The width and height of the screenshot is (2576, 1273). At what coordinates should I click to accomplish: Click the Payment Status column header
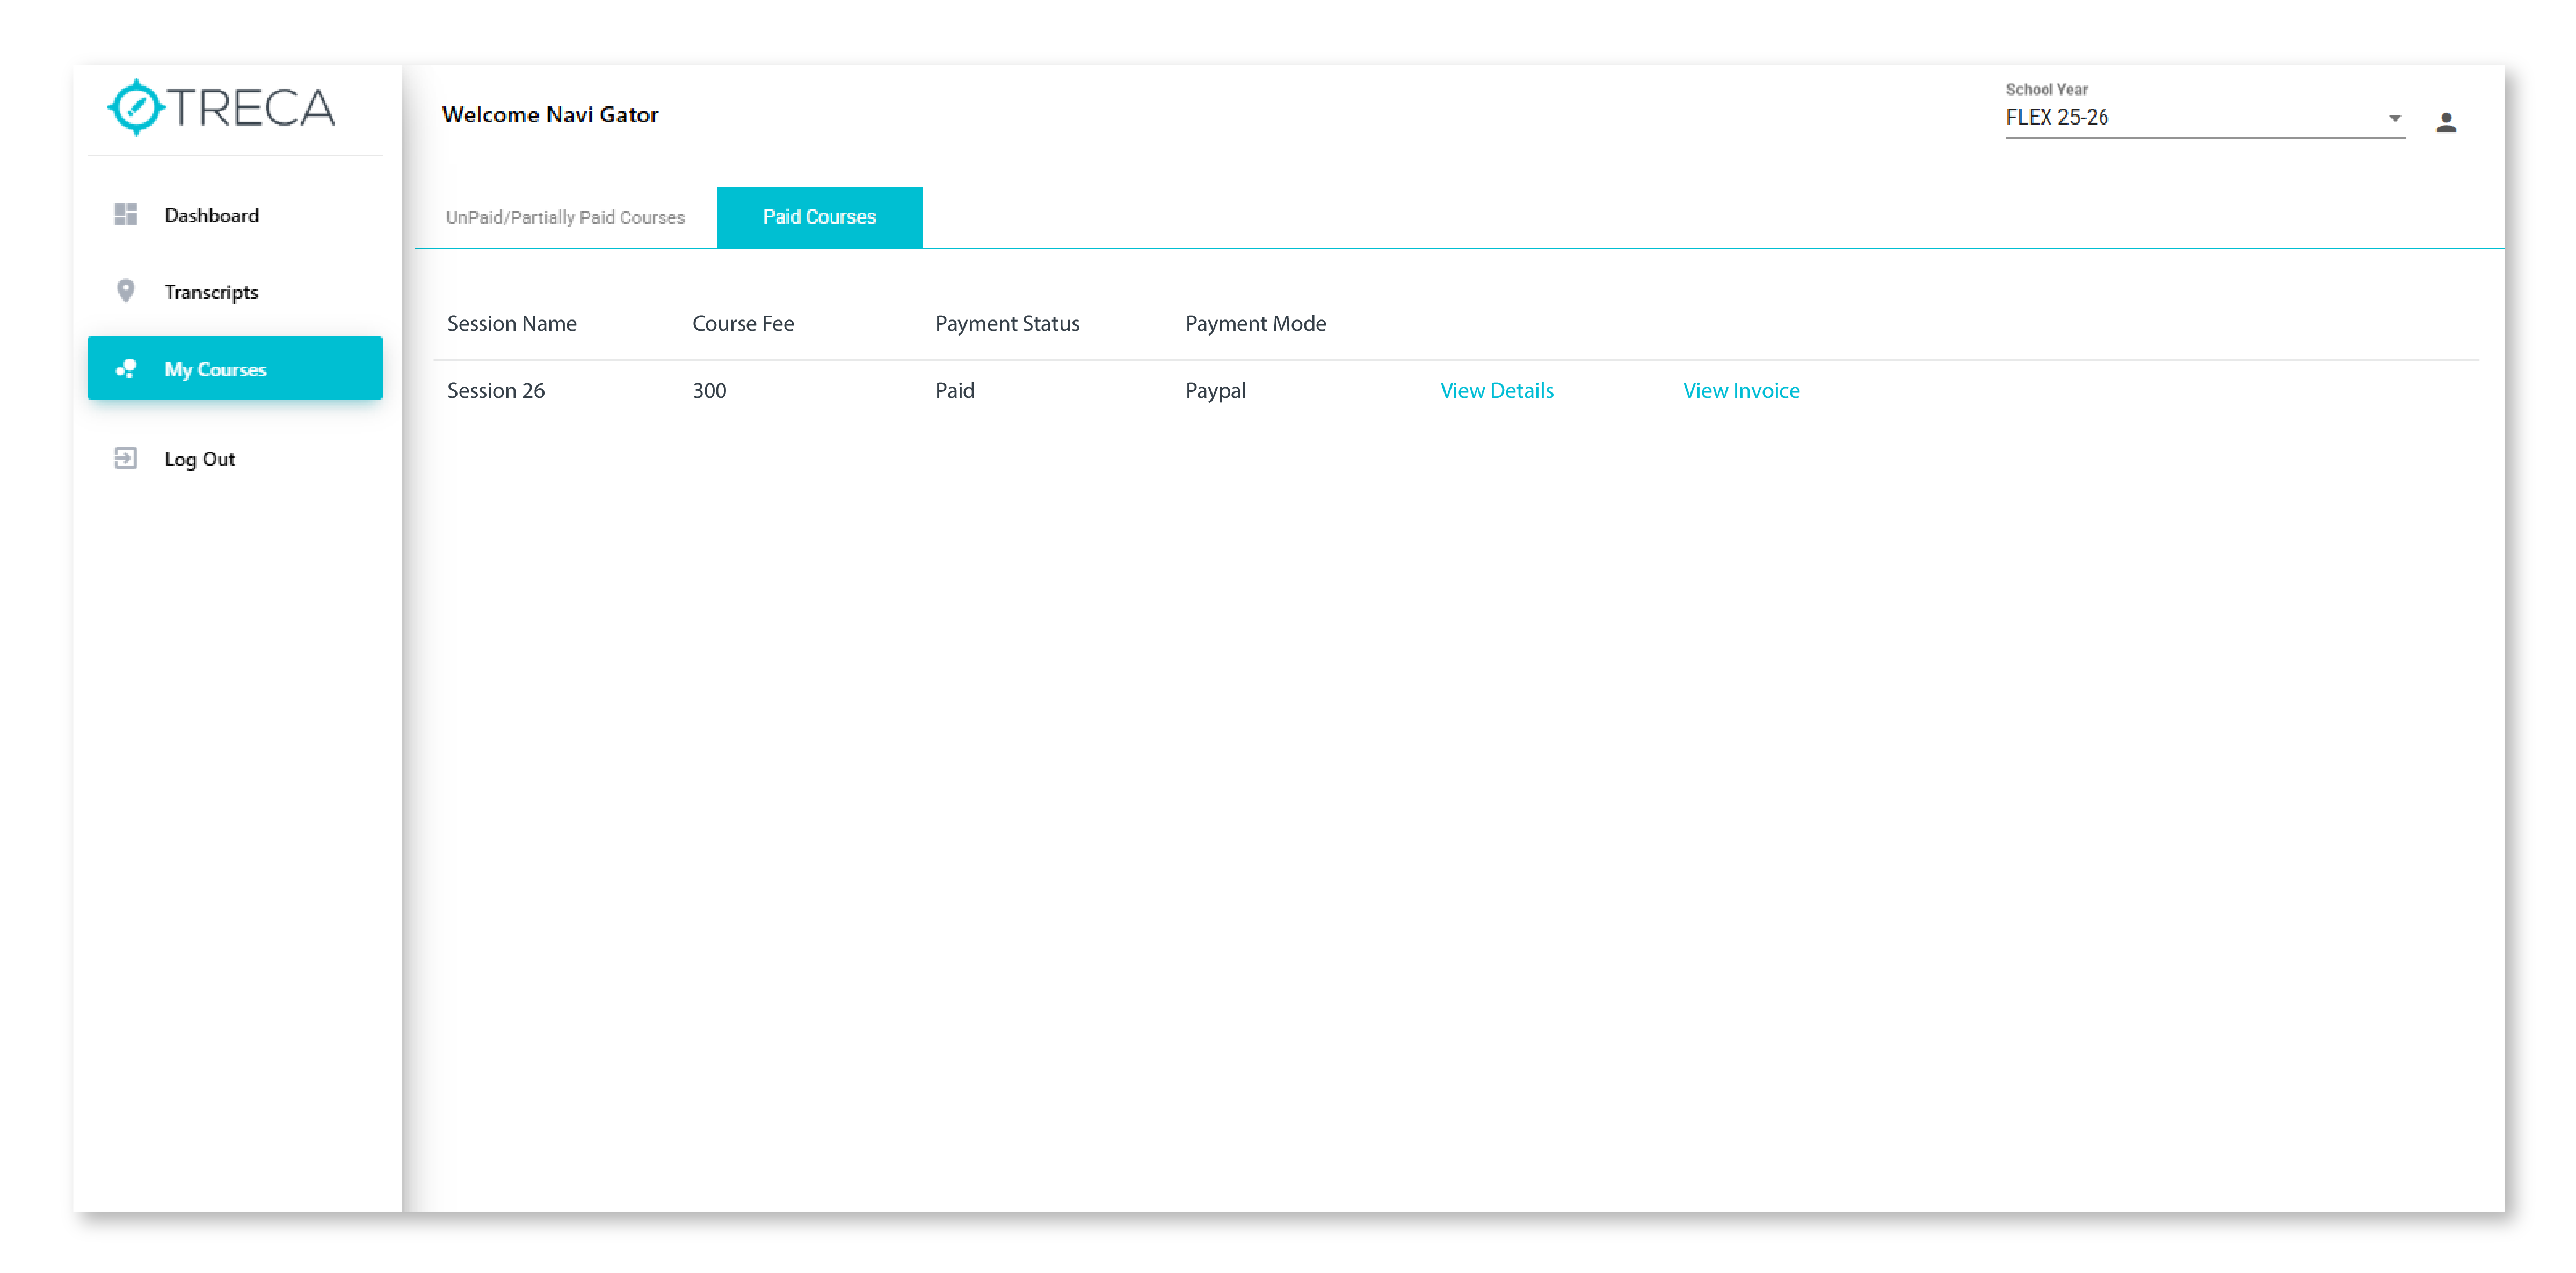click(1006, 323)
